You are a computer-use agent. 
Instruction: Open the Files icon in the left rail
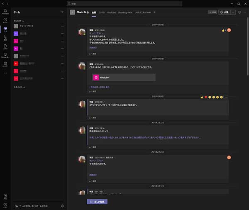click(5, 47)
